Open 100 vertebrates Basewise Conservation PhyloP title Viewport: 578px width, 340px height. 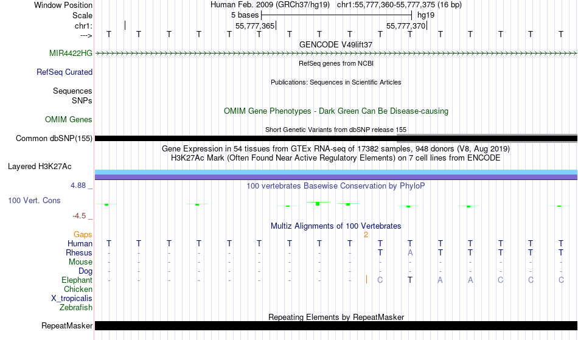tap(336, 186)
